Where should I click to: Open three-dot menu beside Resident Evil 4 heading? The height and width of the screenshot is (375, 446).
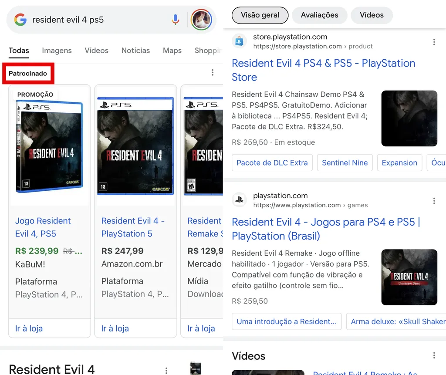(x=166, y=371)
